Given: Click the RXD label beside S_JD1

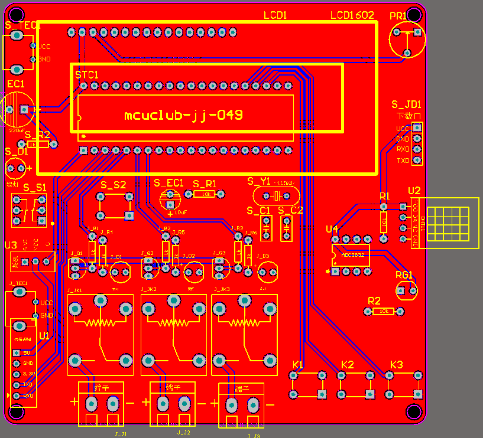Looking at the screenshot, I should pyautogui.click(x=403, y=149).
